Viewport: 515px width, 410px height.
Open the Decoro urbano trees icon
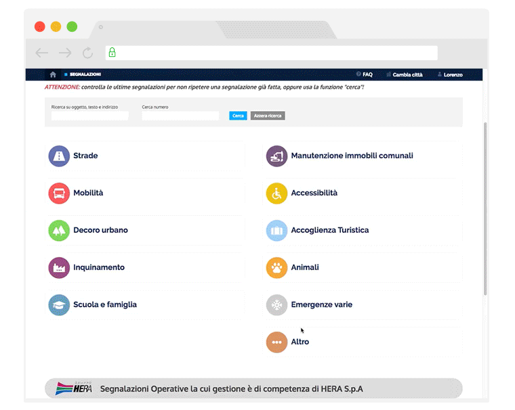click(x=59, y=231)
